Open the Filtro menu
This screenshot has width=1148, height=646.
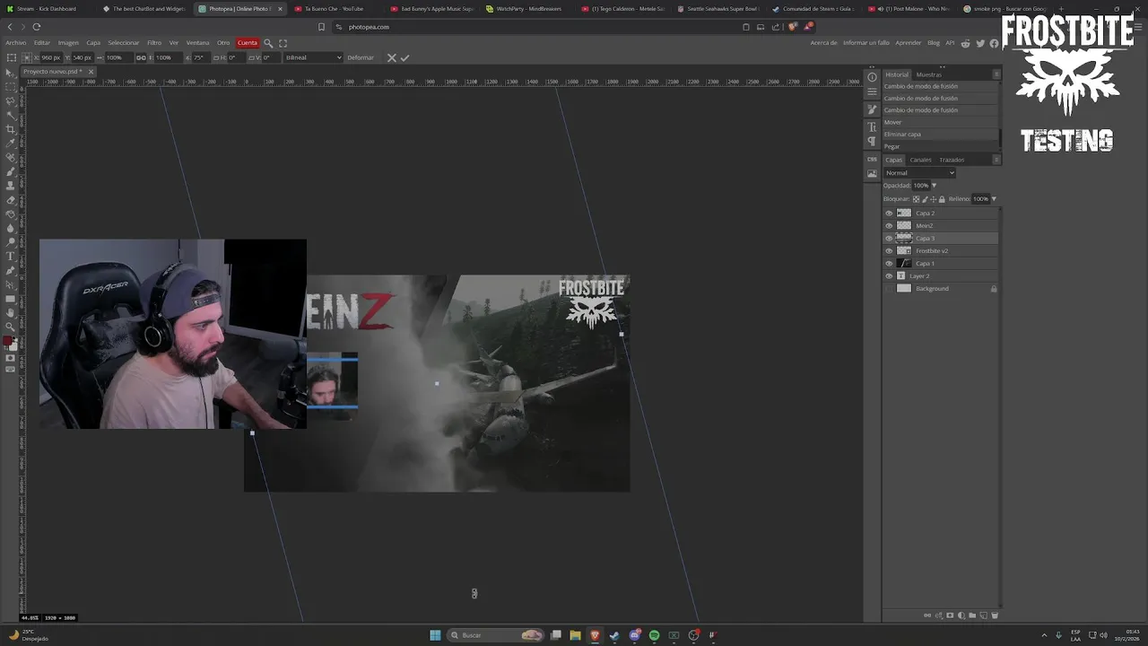pos(154,43)
